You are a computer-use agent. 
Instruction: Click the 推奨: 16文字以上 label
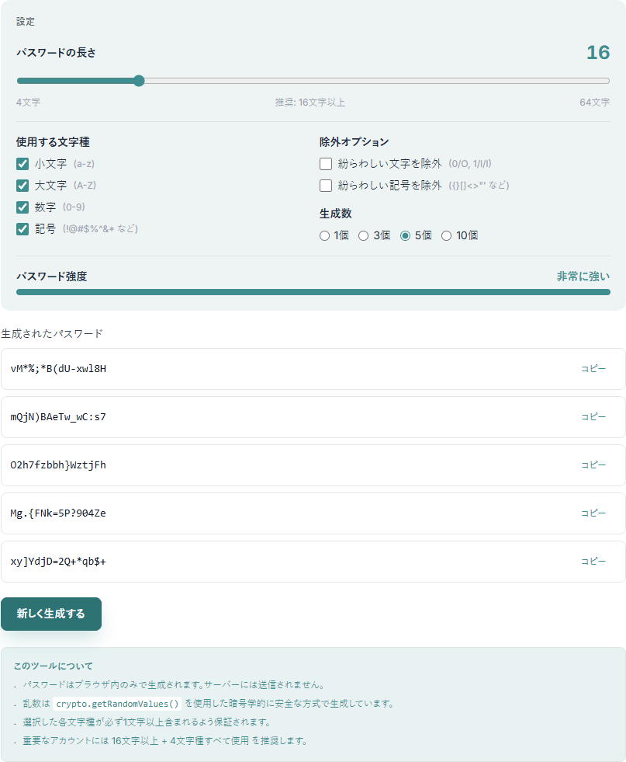310,103
